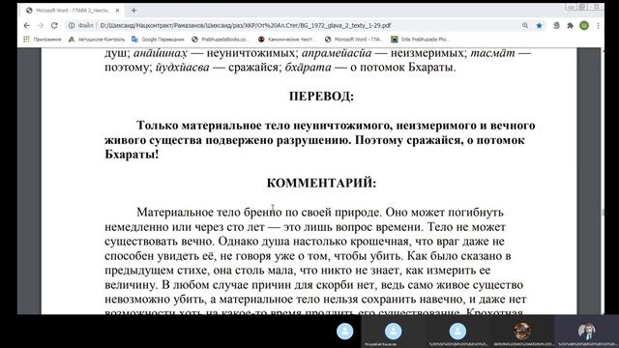Open the Chrome three-dot menu

pos(598,26)
